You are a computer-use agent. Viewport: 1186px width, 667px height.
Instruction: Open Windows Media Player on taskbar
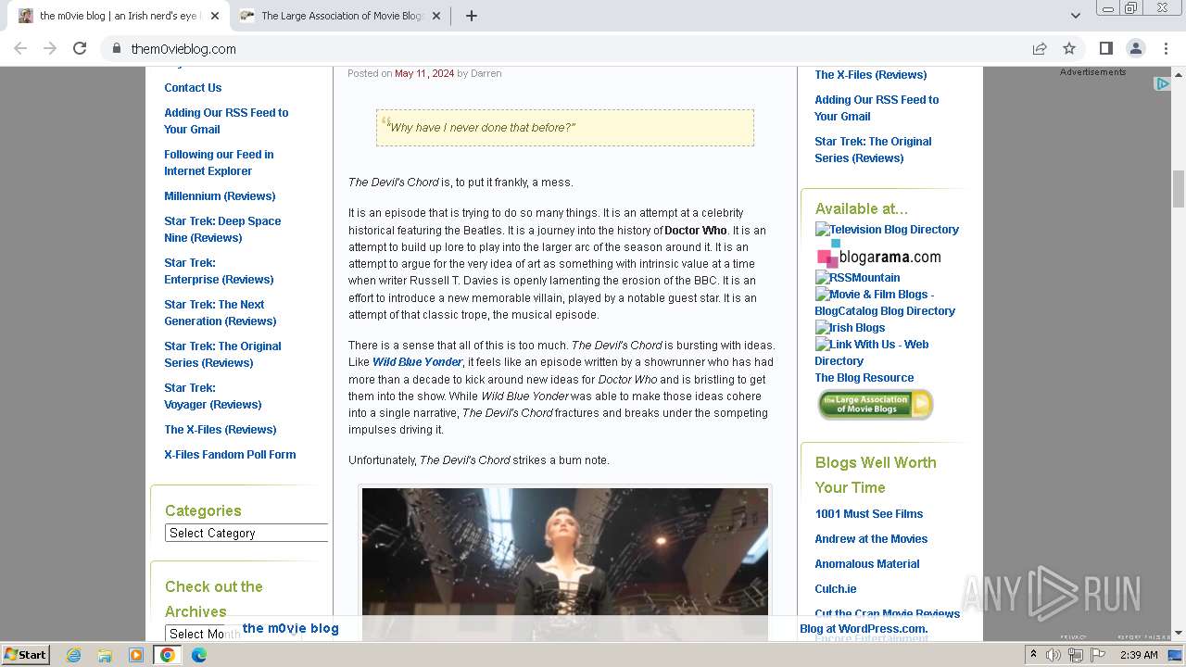tap(136, 655)
